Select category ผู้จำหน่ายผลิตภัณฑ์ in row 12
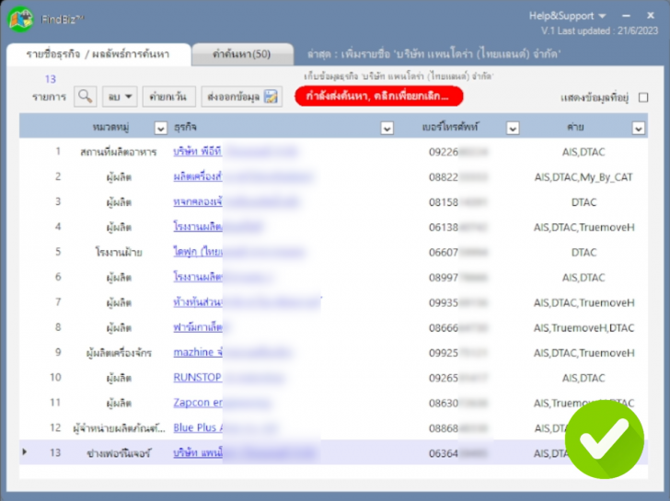Screen dimensions: 670x501 (x=119, y=428)
